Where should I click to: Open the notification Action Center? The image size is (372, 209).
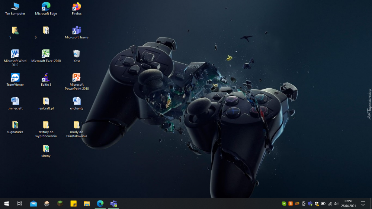(x=363, y=203)
